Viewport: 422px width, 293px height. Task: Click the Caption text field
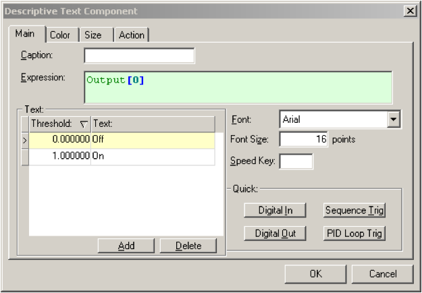(139, 55)
